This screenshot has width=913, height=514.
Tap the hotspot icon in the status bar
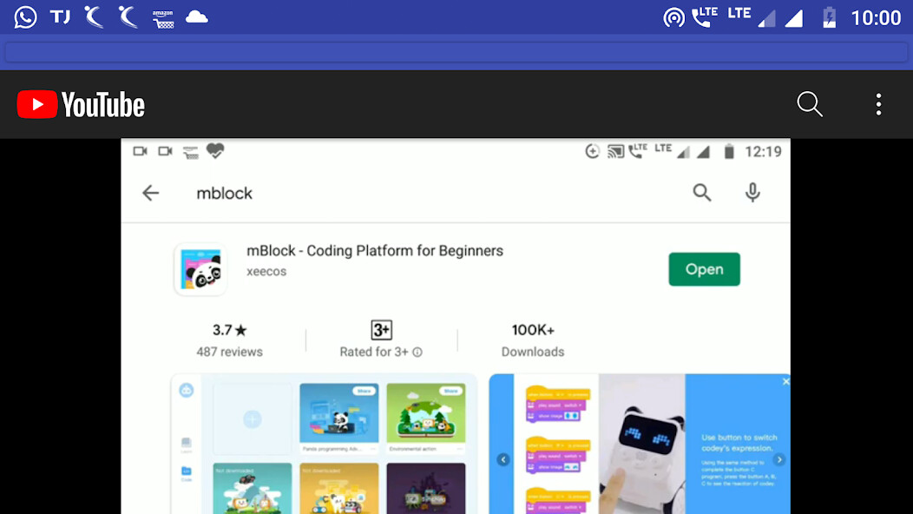[x=673, y=17]
